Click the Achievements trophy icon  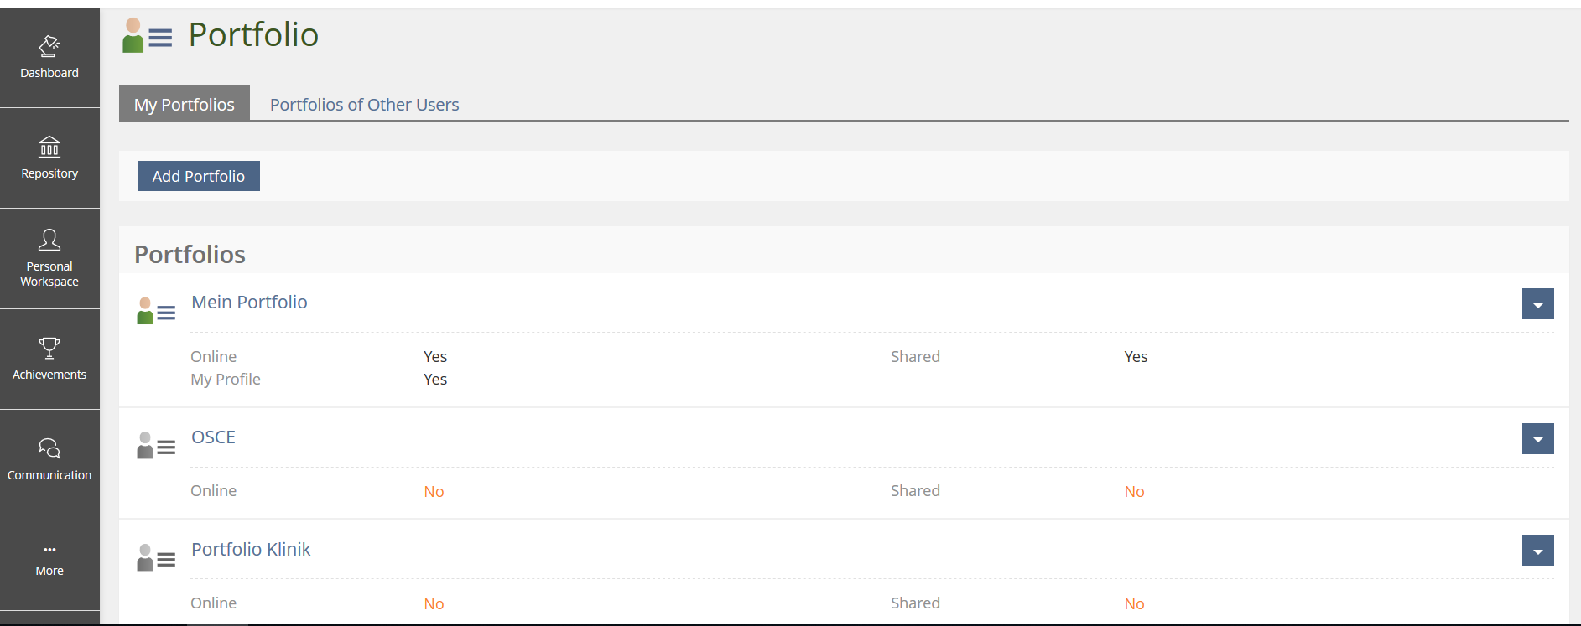[x=49, y=348]
